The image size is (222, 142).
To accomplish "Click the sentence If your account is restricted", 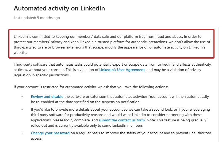I will 90,87.
